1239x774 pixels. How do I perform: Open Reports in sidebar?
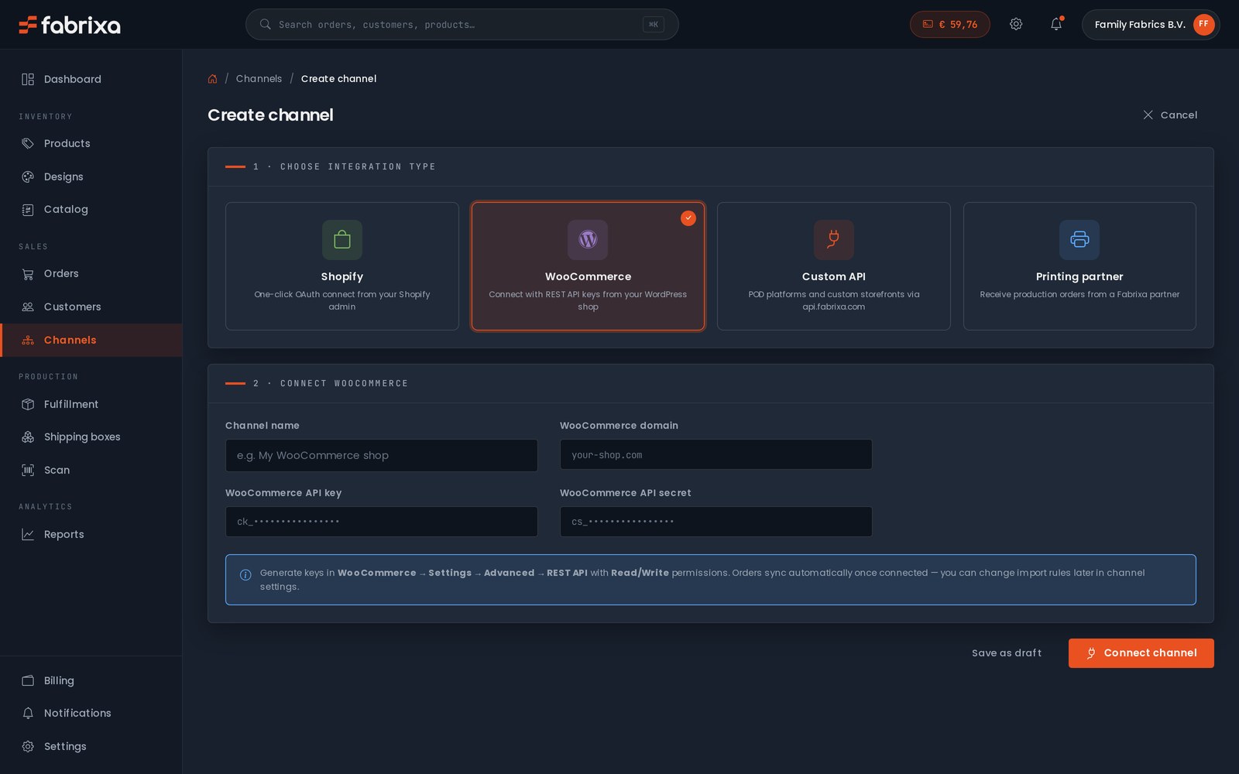tap(91, 534)
